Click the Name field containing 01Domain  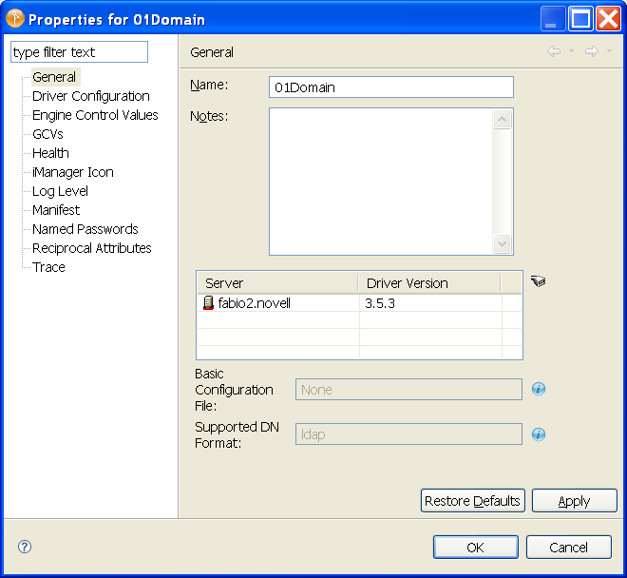(391, 87)
